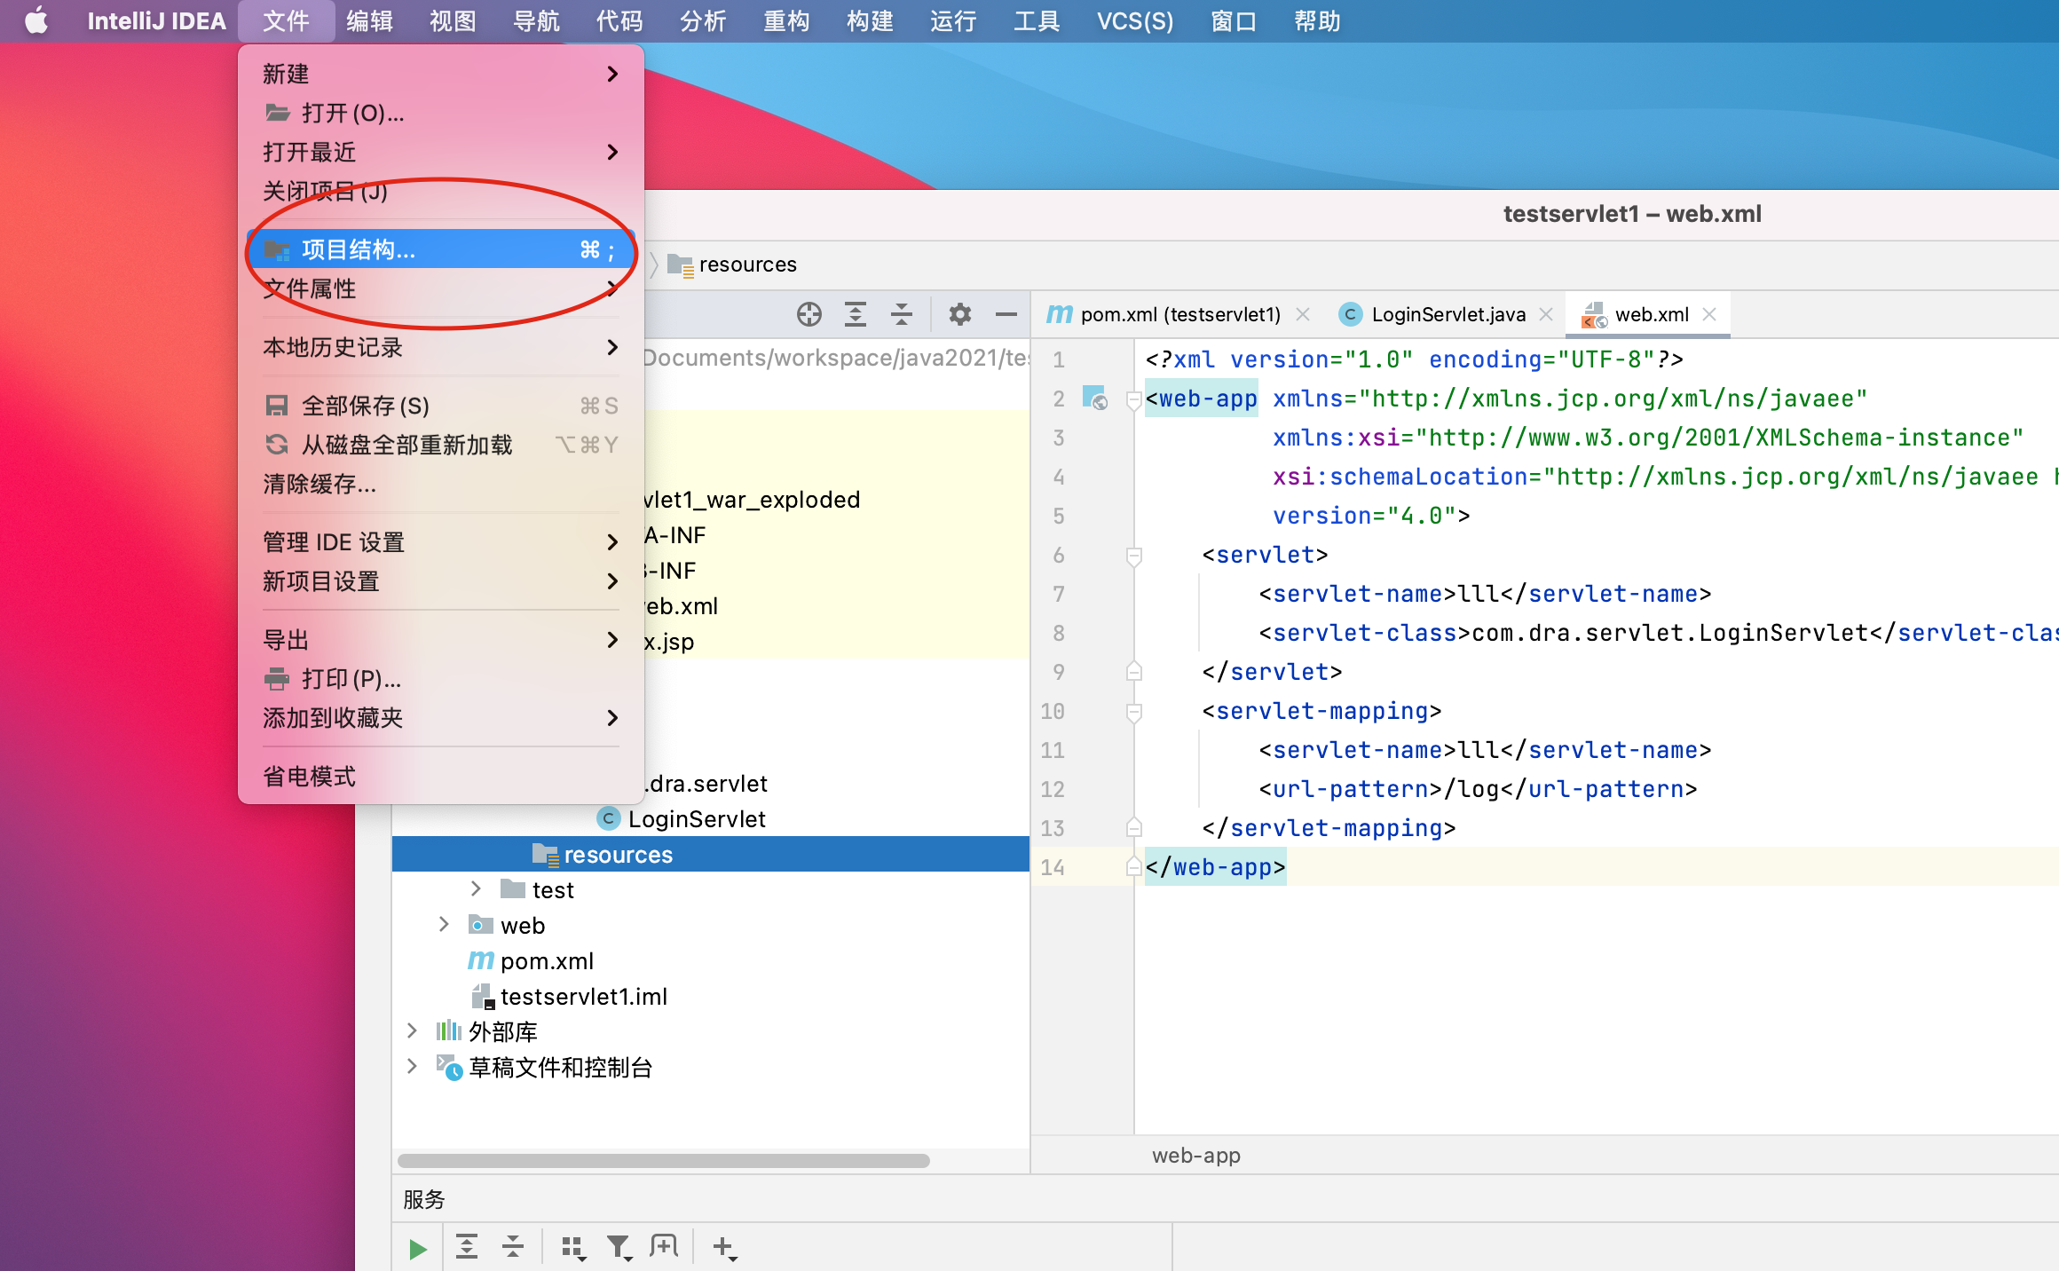Open the filter icon in 服务 toolbar
This screenshot has height=1271, width=2059.
pyautogui.click(x=619, y=1248)
